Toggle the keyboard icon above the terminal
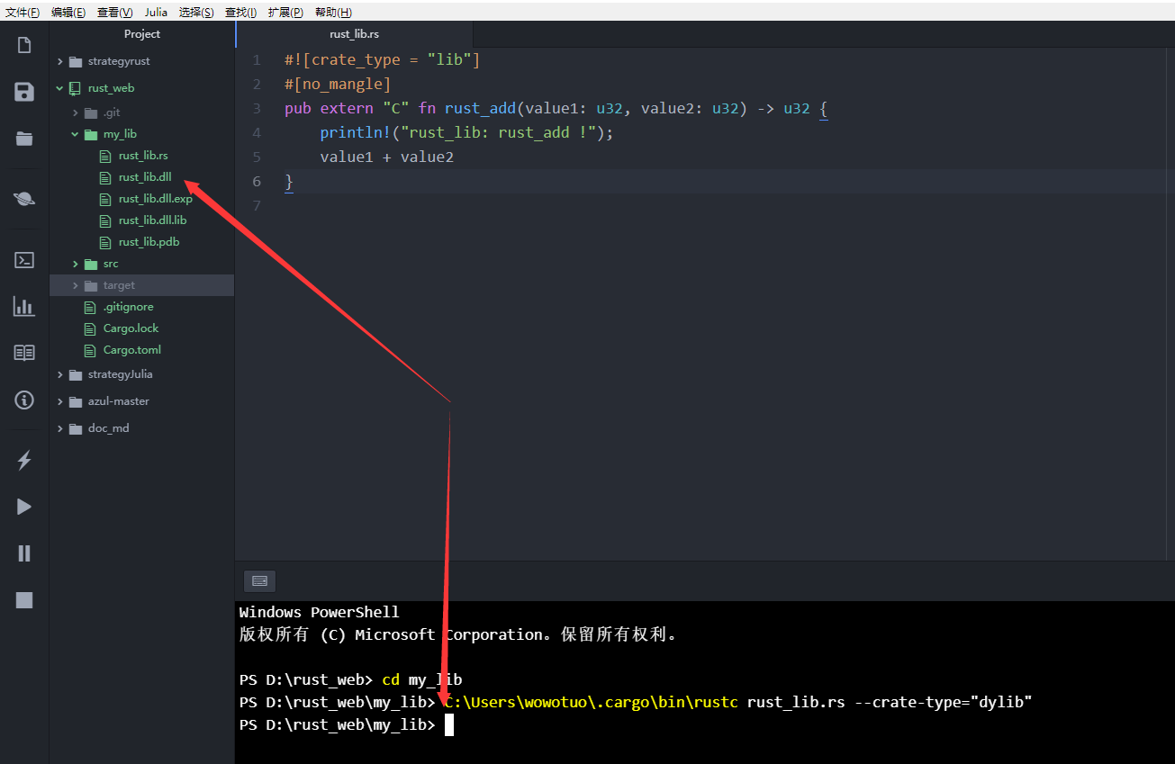 [259, 580]
